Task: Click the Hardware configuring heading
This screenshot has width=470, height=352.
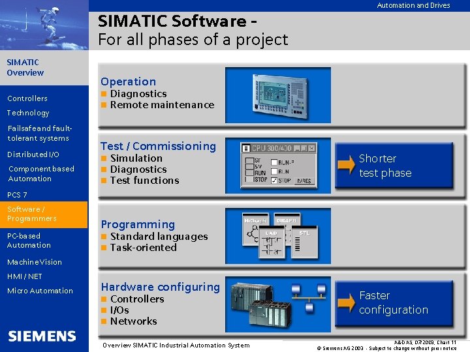Action: [x=161, y=287]
